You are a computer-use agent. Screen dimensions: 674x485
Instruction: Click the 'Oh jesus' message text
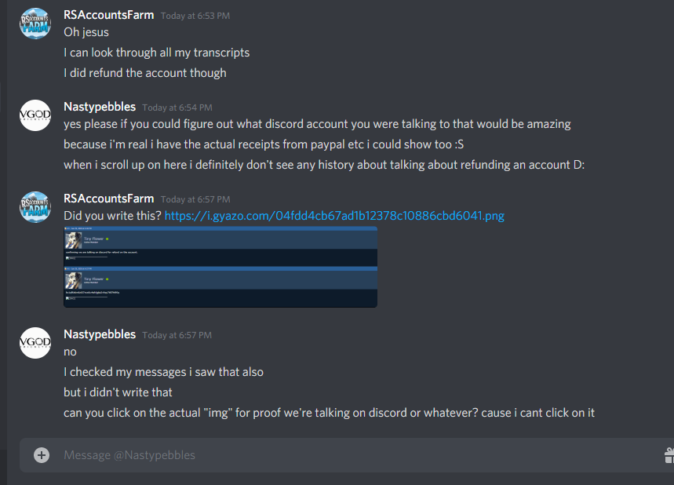[86, 32]
